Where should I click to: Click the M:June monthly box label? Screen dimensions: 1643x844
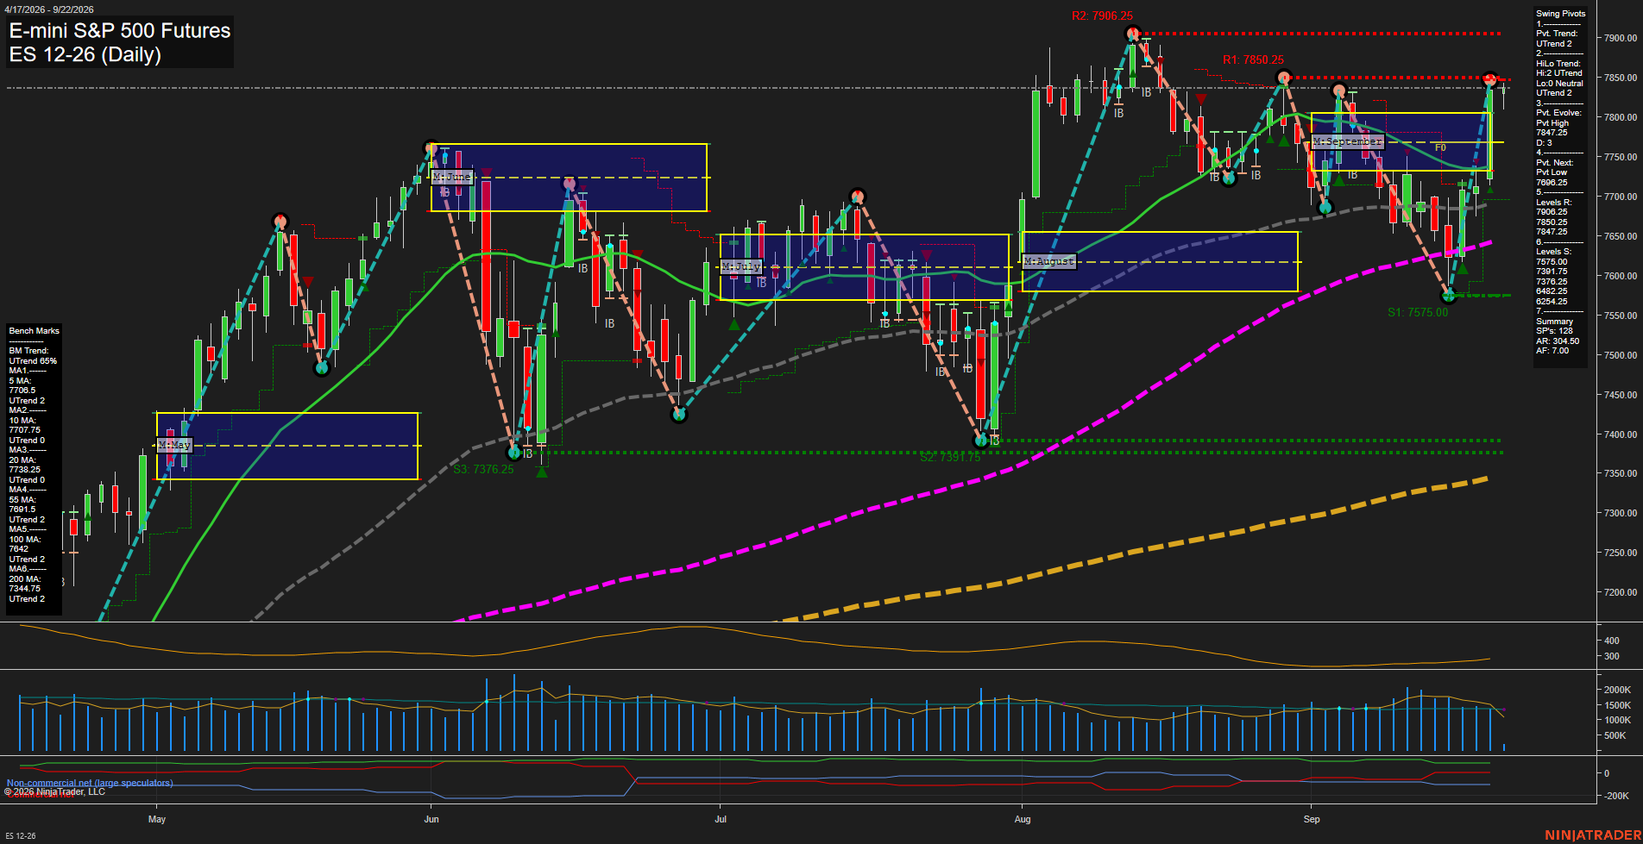[x=452, y=177]
